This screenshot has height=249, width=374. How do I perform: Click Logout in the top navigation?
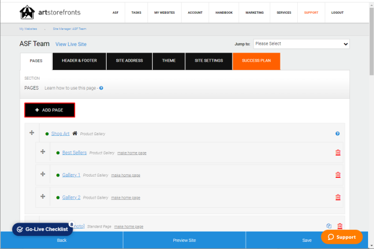pyautogui.click(x=337, y=13)
